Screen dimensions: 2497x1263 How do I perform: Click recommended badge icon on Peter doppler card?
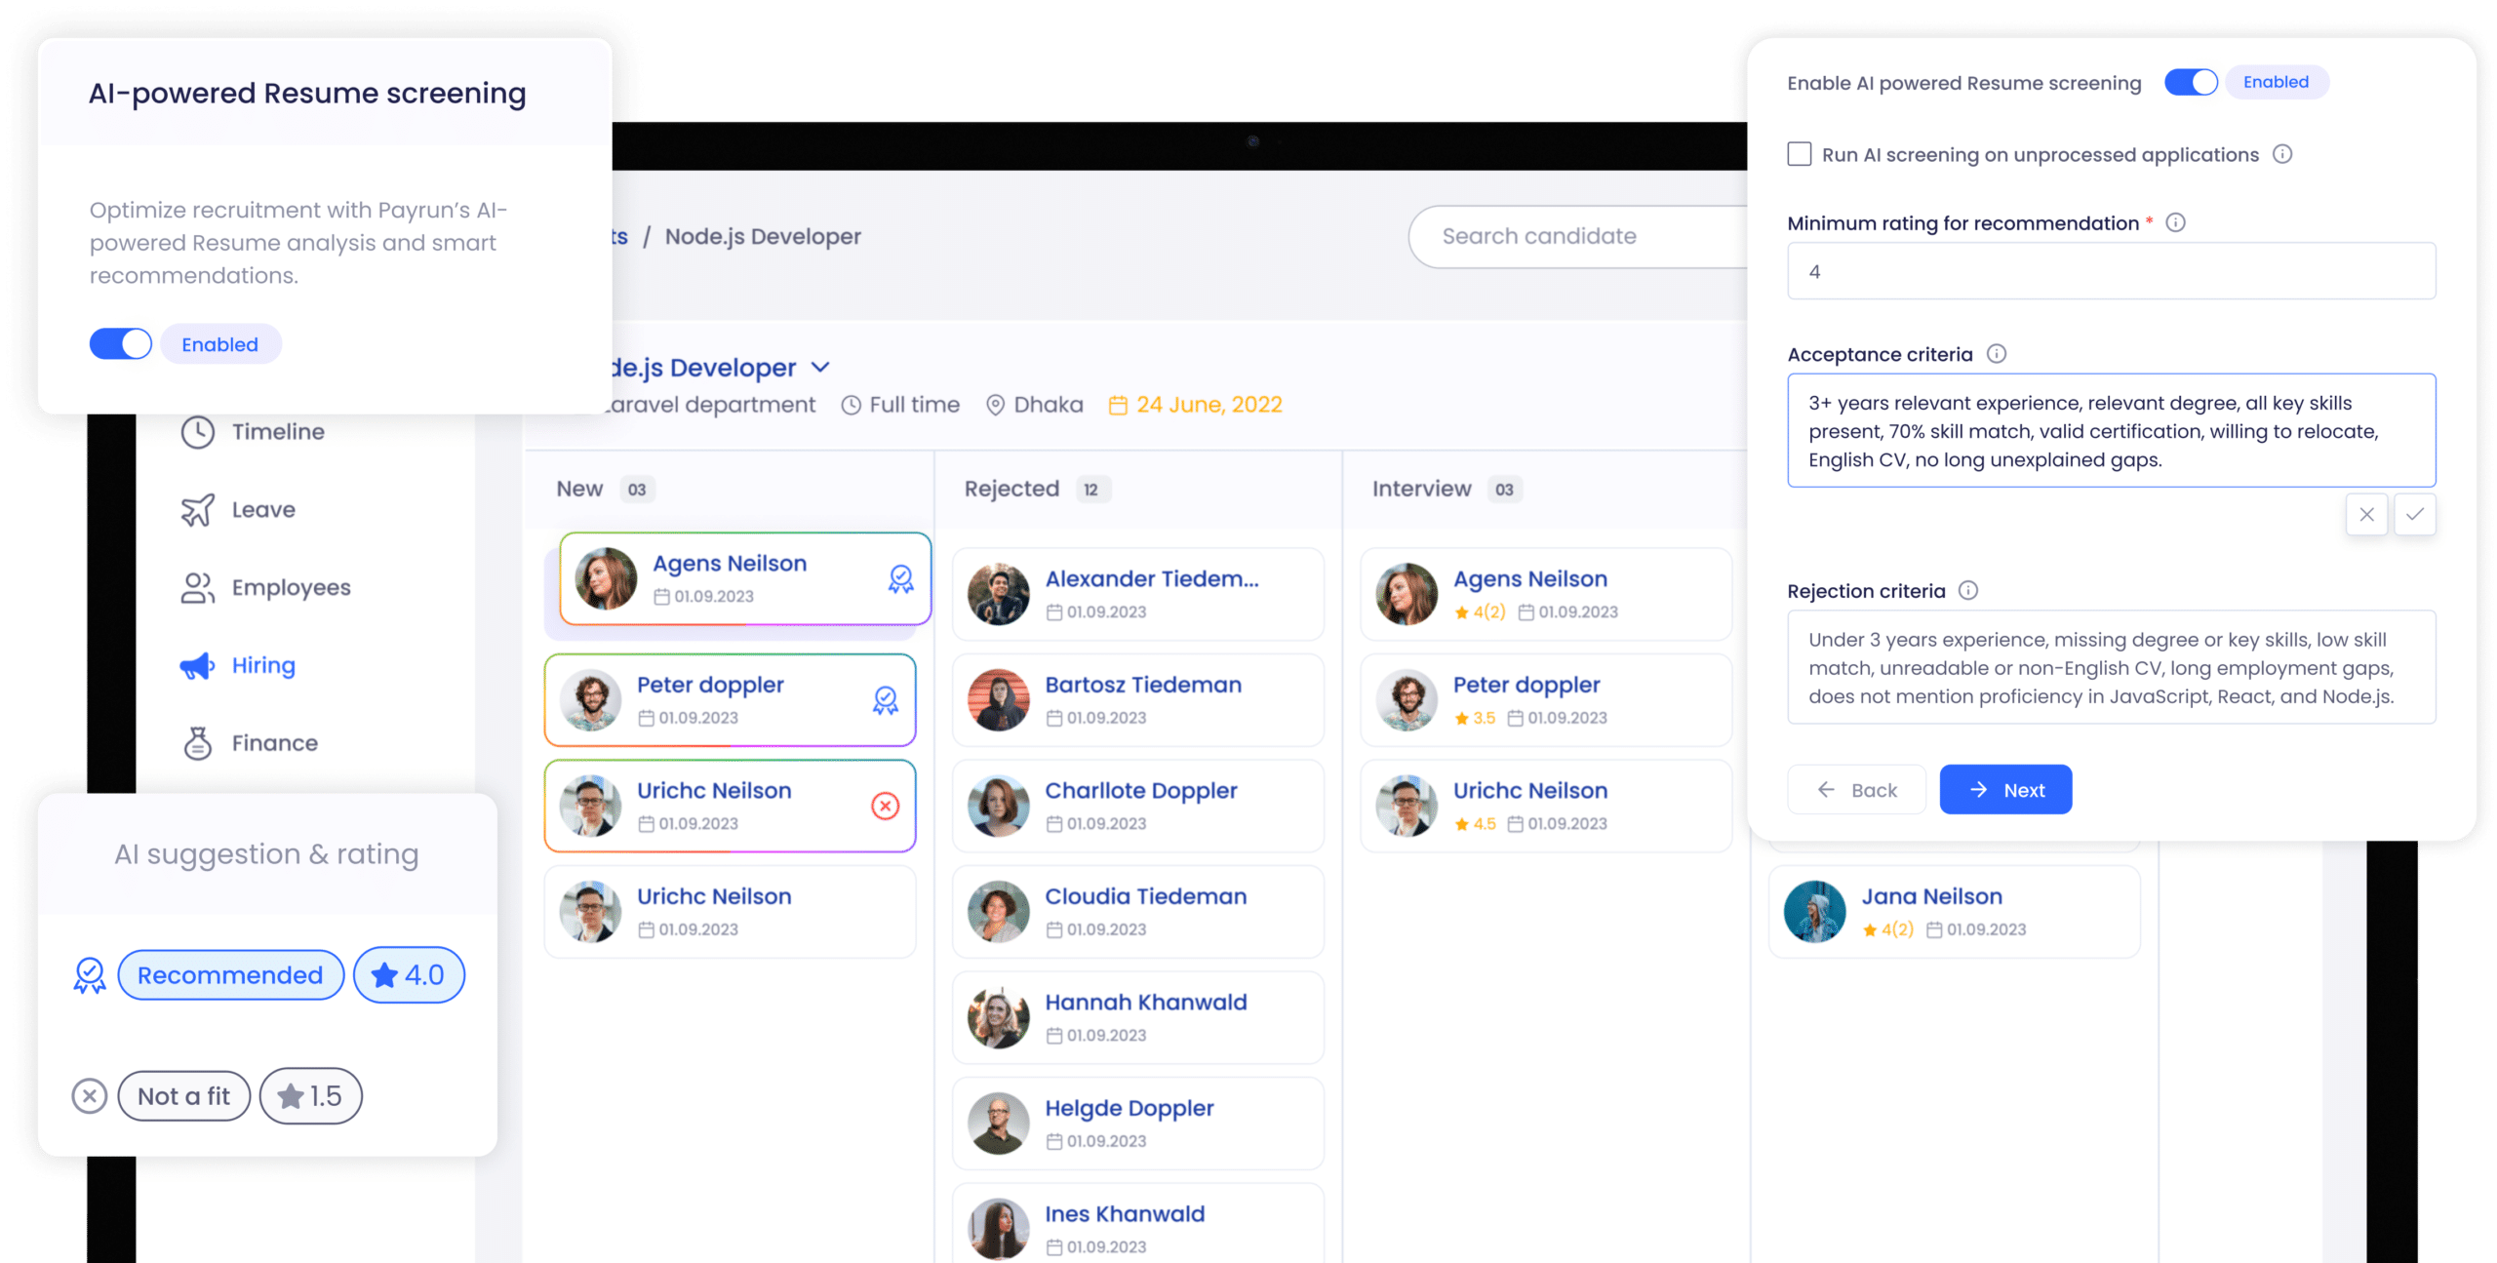[885, 700]
